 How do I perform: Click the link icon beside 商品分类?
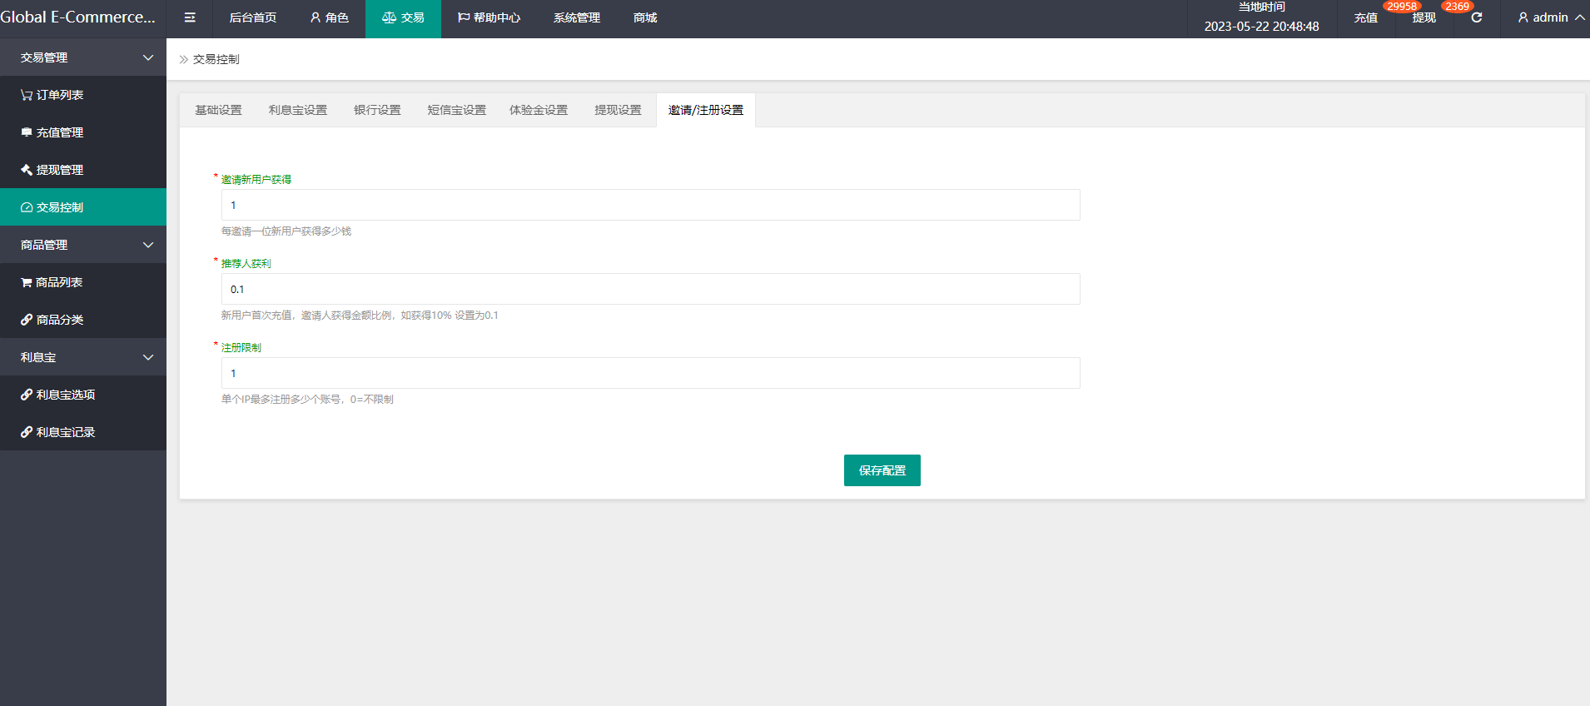coord(27,320)
